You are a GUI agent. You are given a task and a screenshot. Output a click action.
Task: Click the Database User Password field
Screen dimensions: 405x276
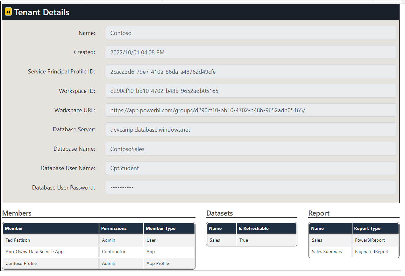click(251, 188)
